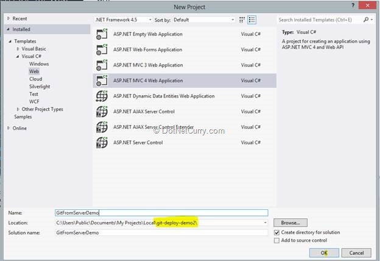Click the Location path text field

coord(159,223)
